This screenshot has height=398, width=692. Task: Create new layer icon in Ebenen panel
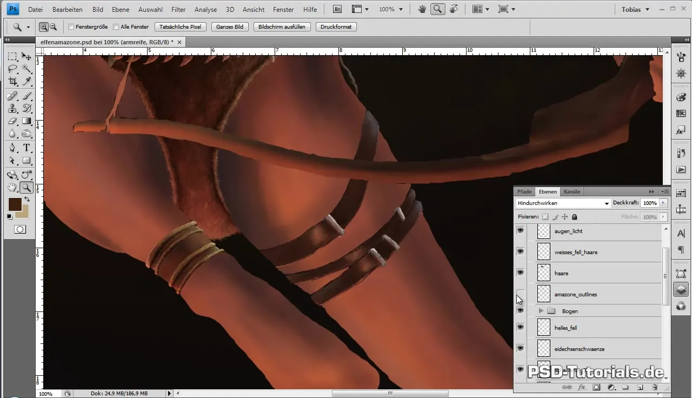(640, 387)
